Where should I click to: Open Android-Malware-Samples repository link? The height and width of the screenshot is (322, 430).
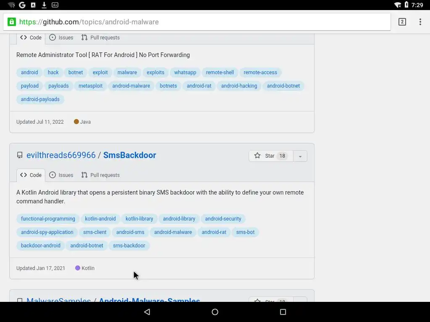[x=149, y=300]
